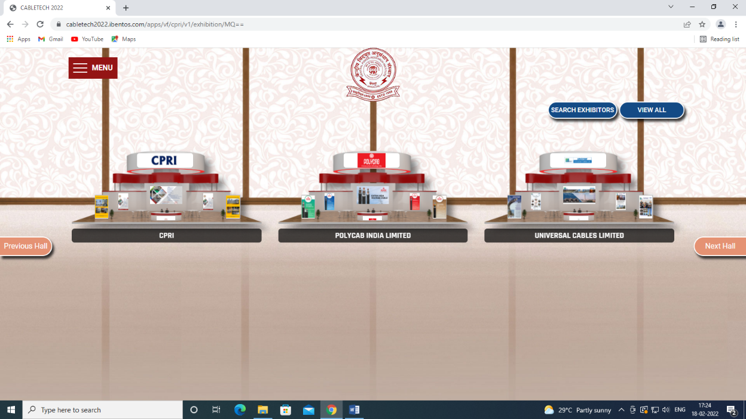Click the address bar URL field

359,24
